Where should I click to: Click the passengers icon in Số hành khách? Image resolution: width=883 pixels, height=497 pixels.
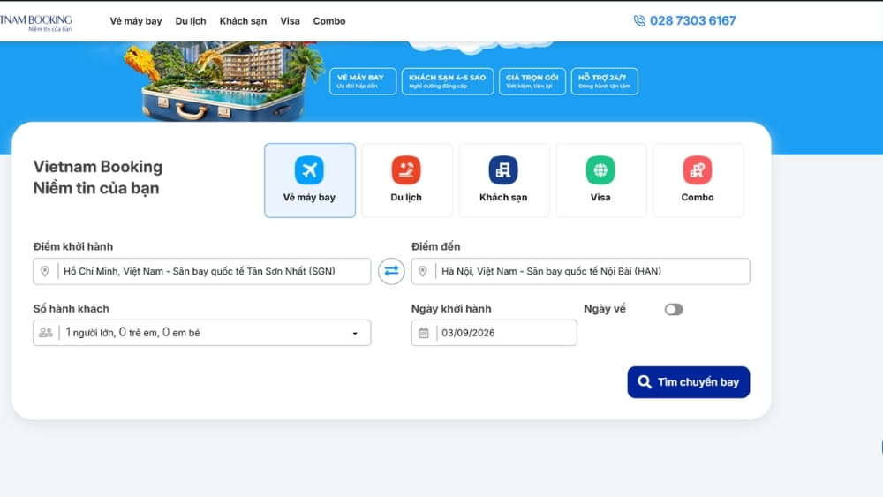(x=46, y=333)
